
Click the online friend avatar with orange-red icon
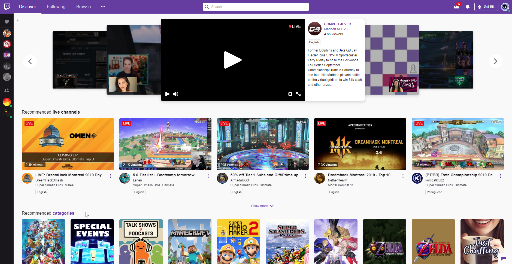click(x=7, y=102)
